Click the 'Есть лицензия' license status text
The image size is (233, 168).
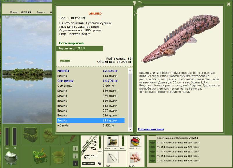point(71,43)
